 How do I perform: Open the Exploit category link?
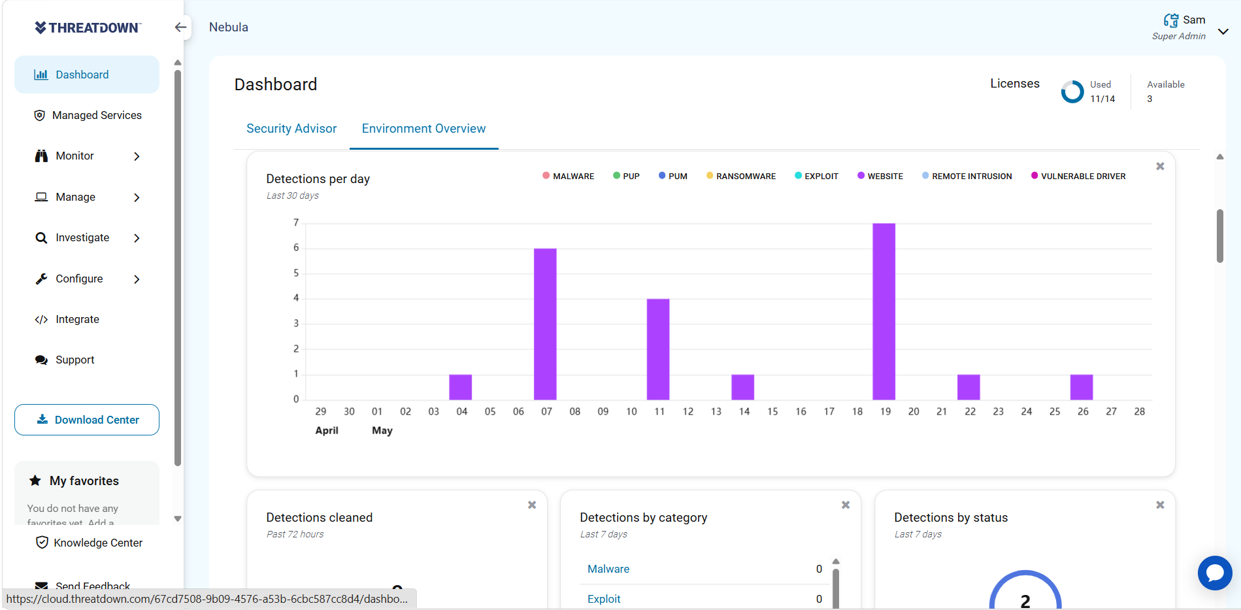pyautogui.click(x=604, y=599)
